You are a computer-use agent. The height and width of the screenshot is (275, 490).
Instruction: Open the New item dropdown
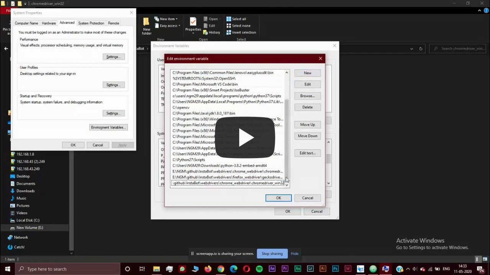point(166,19)
